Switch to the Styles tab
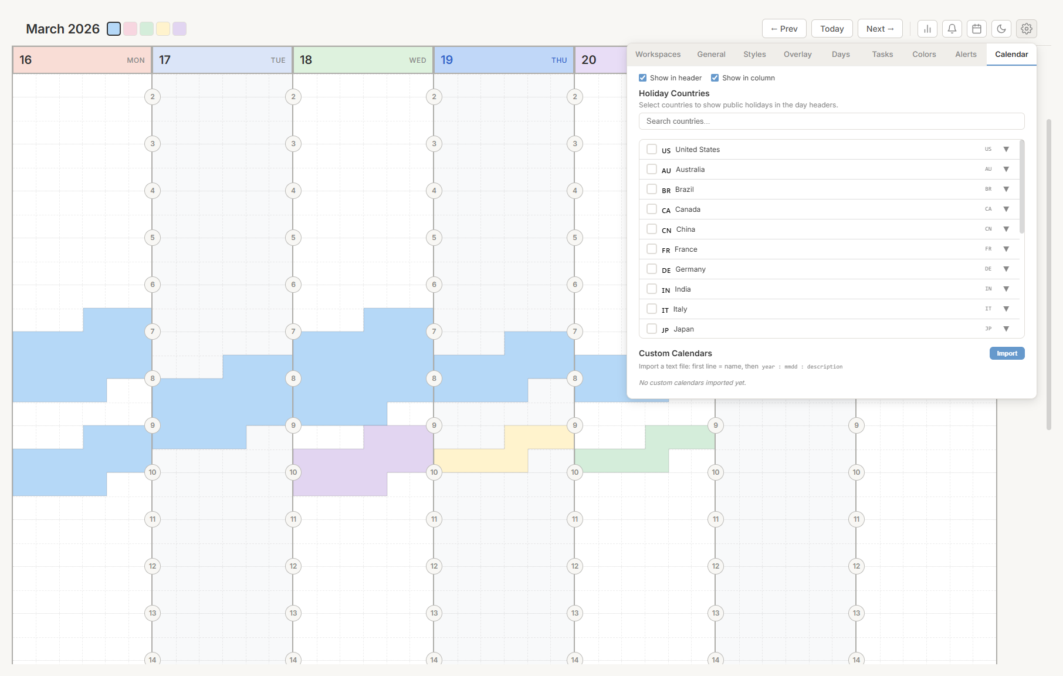 tap(754, 54)
